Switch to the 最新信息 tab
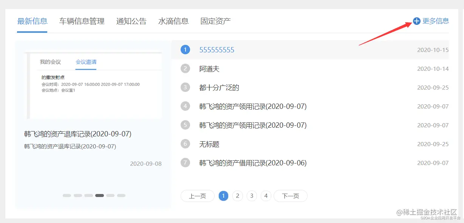The height and width of the screenshot is (223, 464). pyautogui.click(x=32, y=21)
